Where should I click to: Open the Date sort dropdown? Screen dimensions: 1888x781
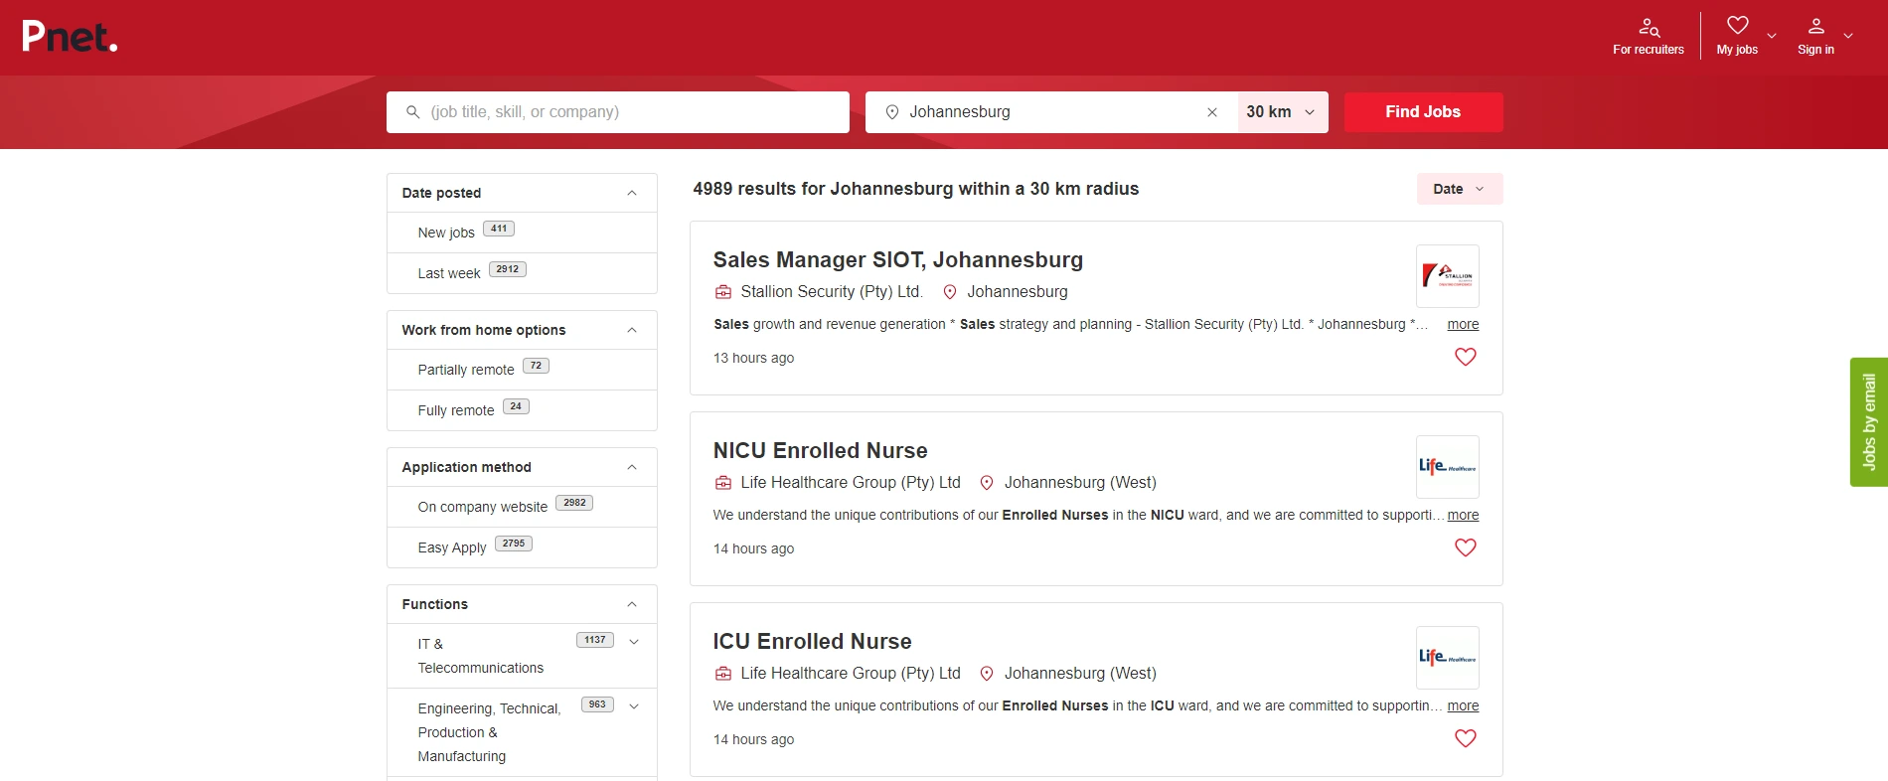pos(1460,189)
